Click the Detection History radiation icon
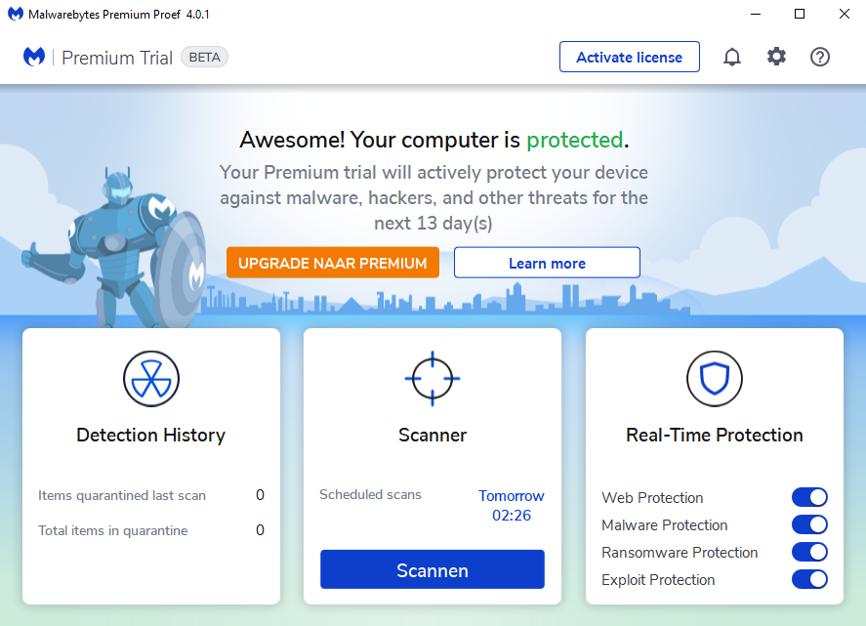Image resolution: width=866 pixels, height=626 pixels. click(x=150, y=379)
